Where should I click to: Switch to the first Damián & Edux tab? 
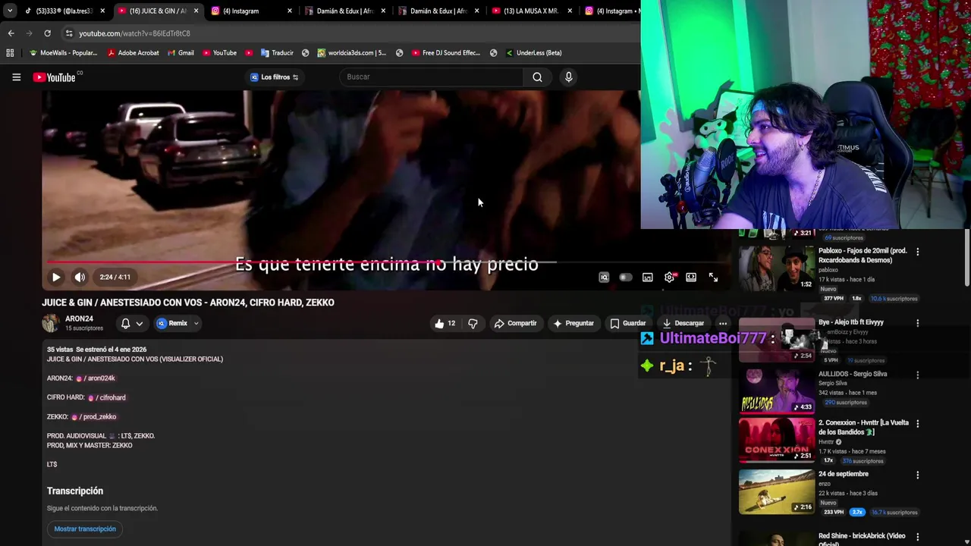[345, 11]
